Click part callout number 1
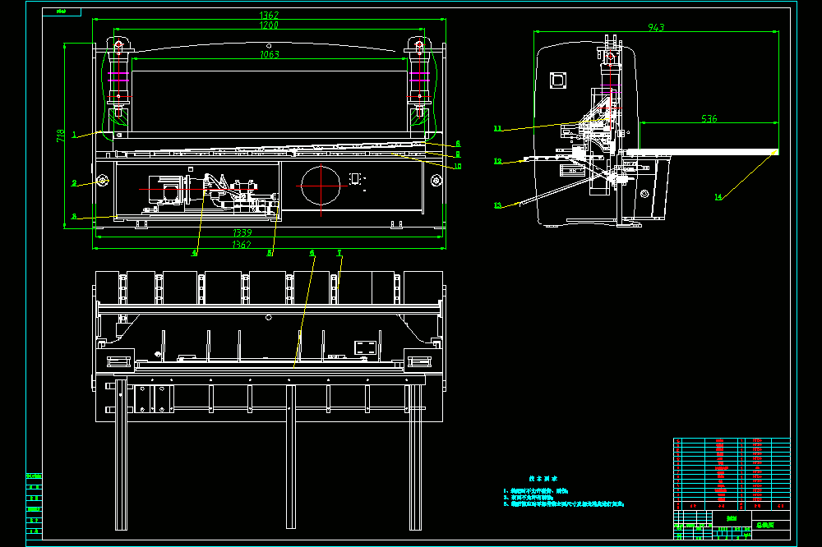This screenshot has width=822, height=547. pyautogui.click(x=75, y=136)
